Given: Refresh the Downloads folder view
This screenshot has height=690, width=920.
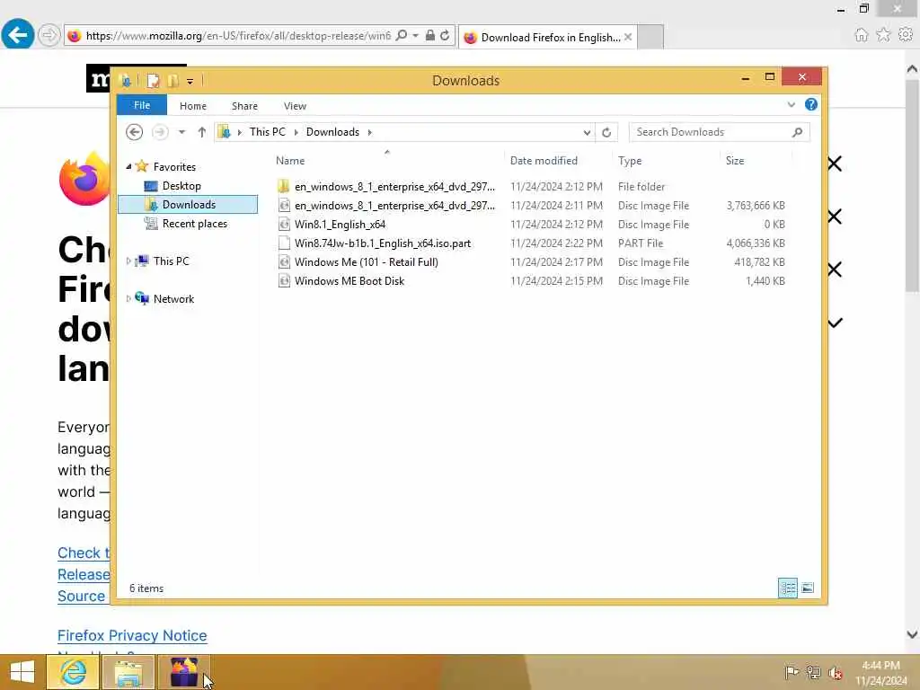Looking at the screenshot, I should [606, 132].
